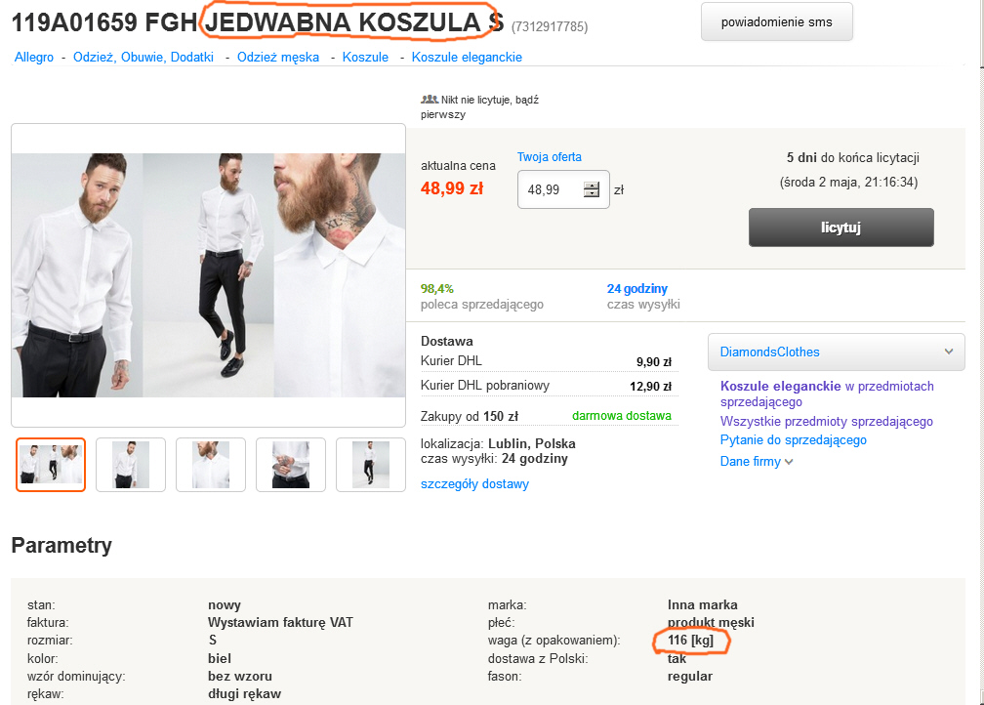This screenshot has height=705, width=984.
Task: Expand the Dane firmy section
Action: click(x=757, y=462)
